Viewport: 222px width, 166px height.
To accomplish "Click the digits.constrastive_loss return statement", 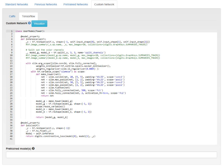I will tap(60, 136).
